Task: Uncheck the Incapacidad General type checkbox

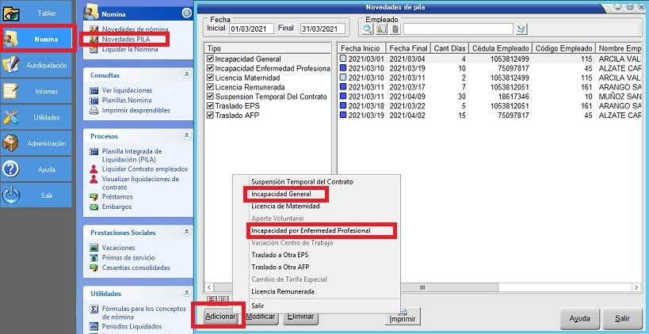Action: 210,59
